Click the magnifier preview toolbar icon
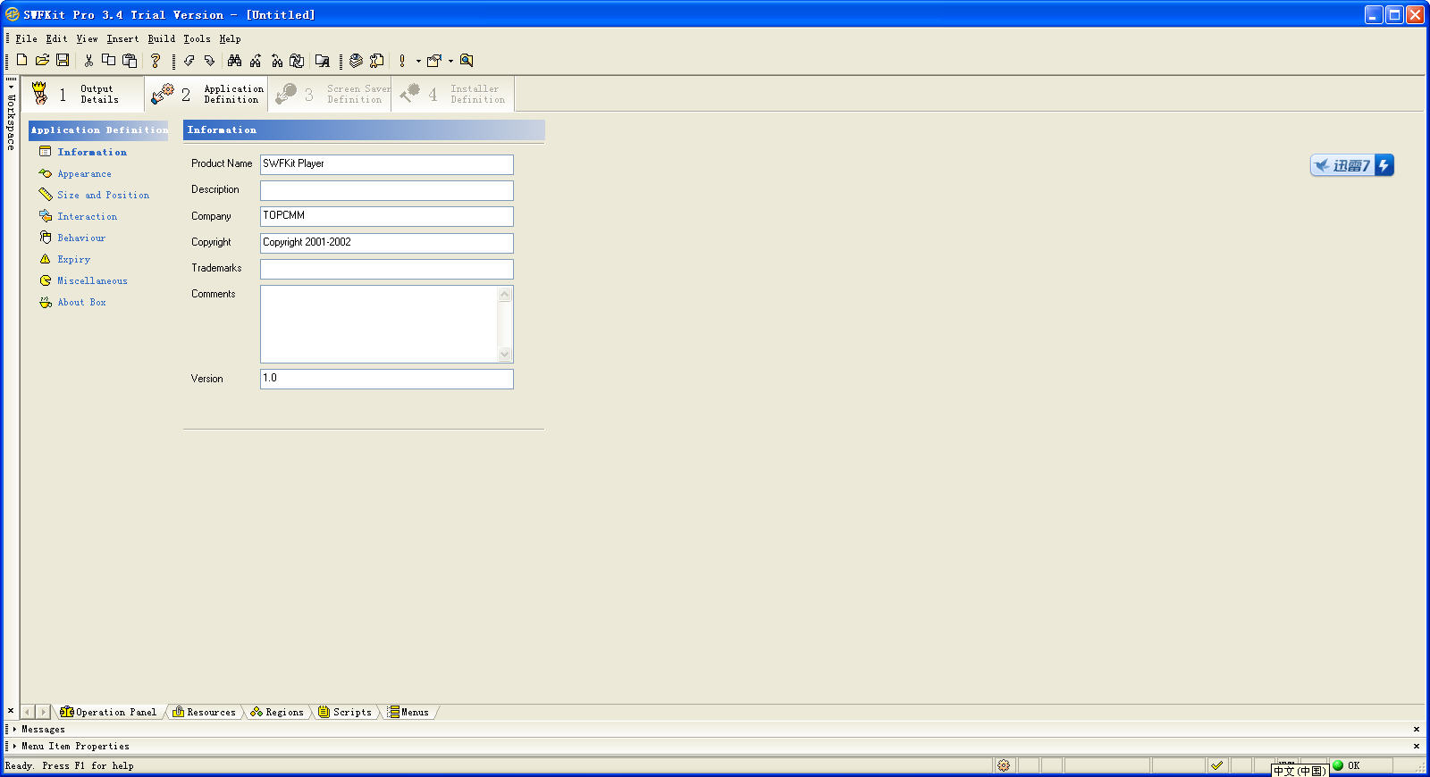The height and width of the screenshot is (777, 1430). tap(467, 60)
